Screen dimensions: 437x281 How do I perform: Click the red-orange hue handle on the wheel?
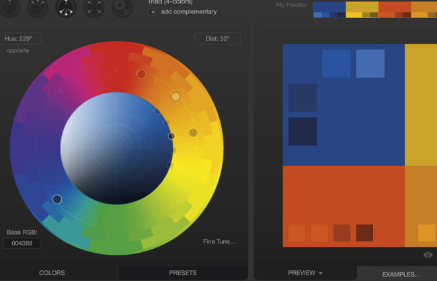click(142, 74)
